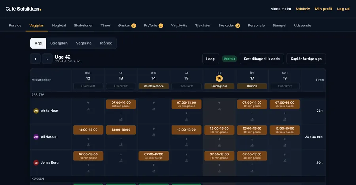Click the absence icon for Aisha Nour on Monday 12
Screen dimensions: 356x185
click(88, 109)
